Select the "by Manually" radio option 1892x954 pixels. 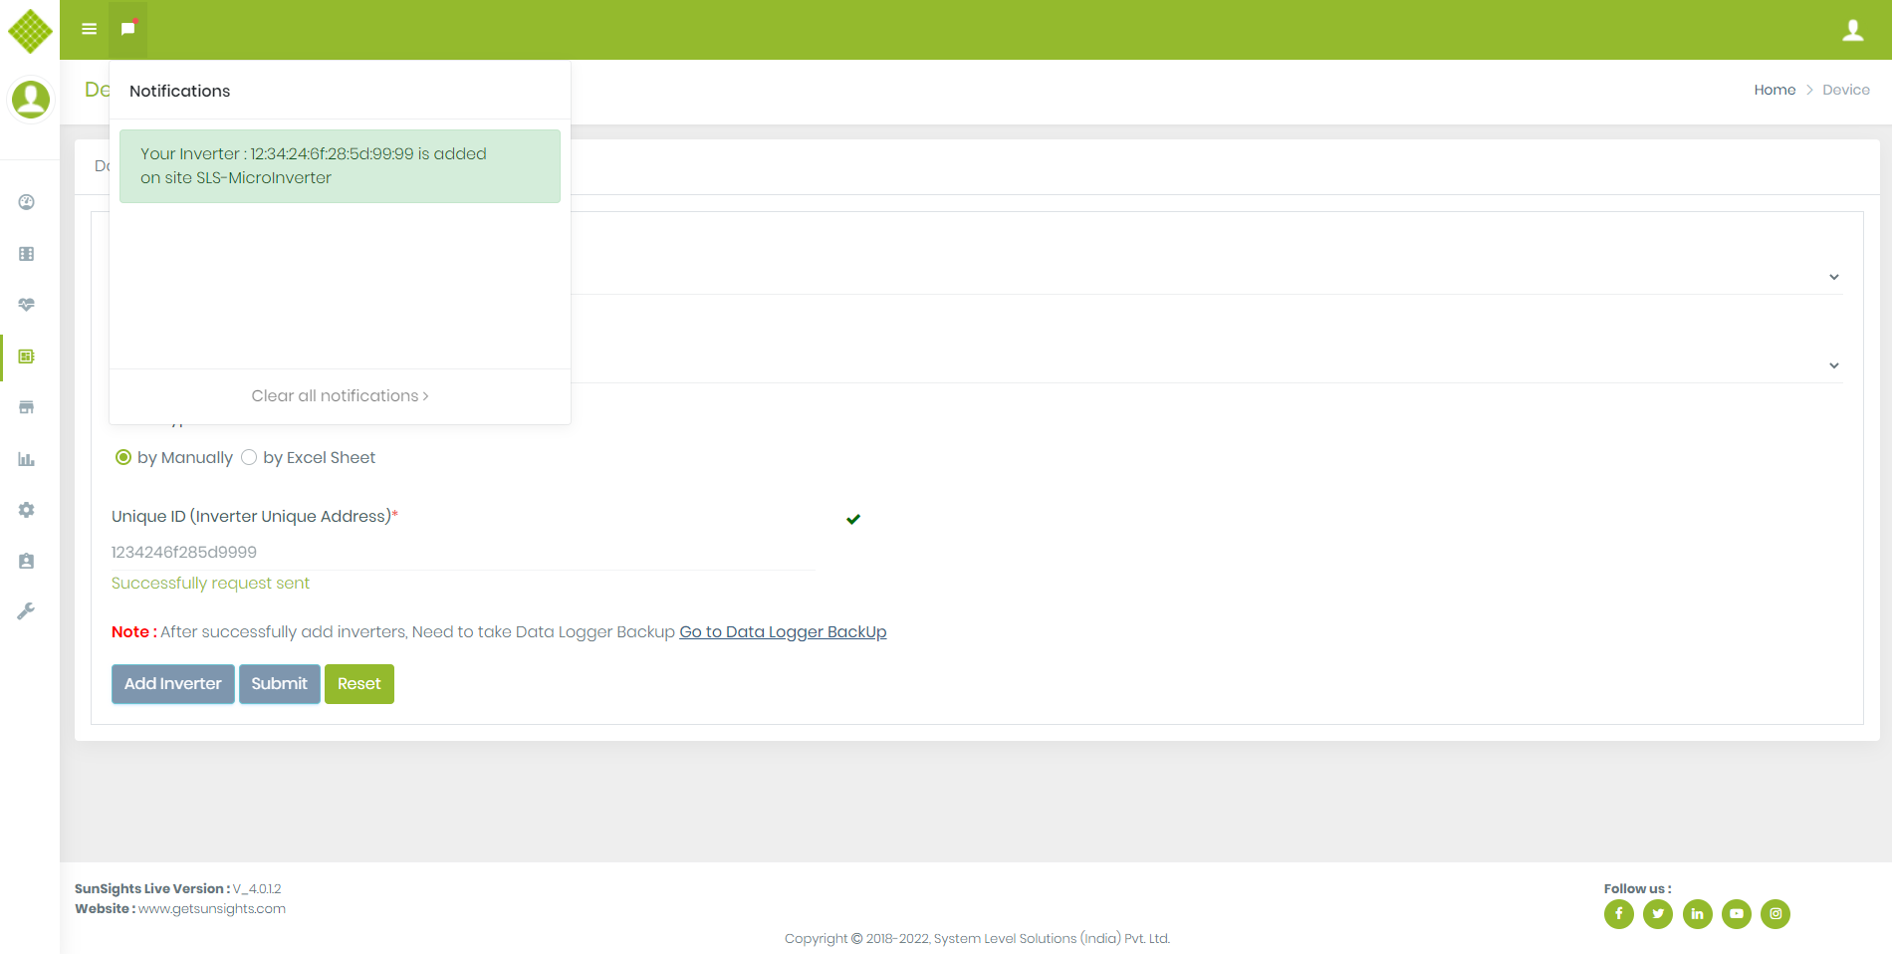click(123, 457)
